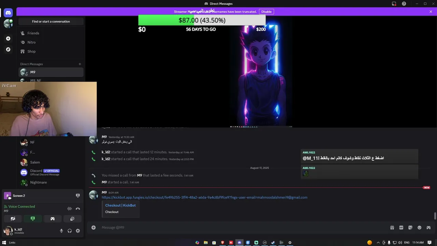
Task: Open the Friends tab
Action: (51, 33)
